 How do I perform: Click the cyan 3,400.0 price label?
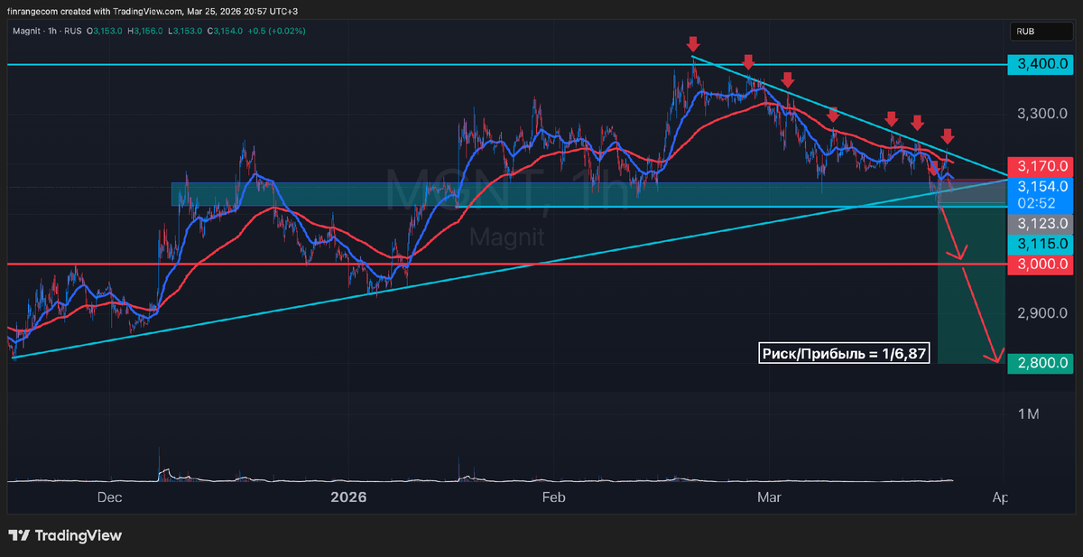pos(1042,64)
